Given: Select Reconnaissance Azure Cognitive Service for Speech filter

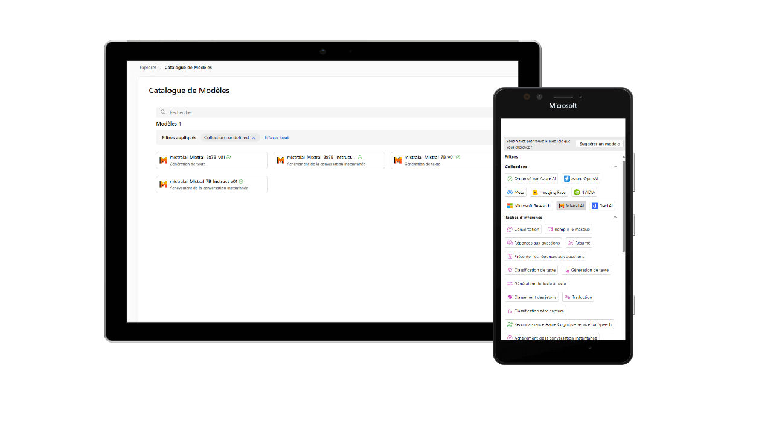Looking at the screenshot, I should [x=559, y=324].
